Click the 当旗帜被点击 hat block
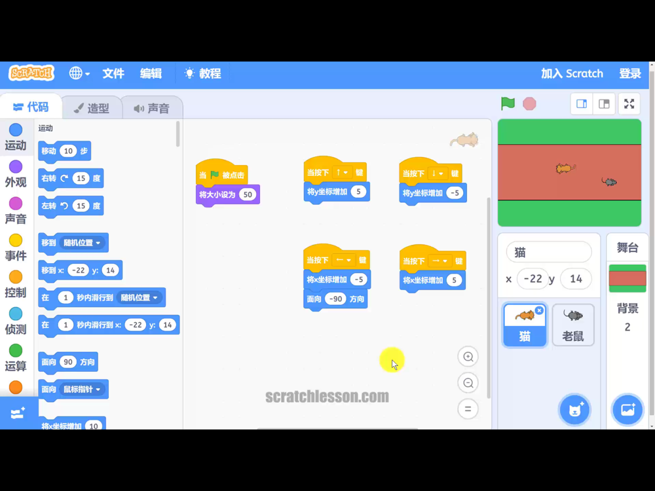This screenshot has width=655, height=491. point(221,173)
